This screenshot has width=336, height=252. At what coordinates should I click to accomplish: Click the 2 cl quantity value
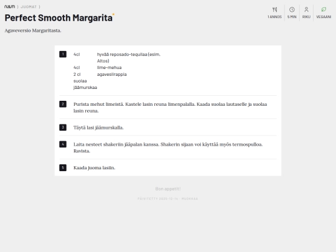[77, 75]
